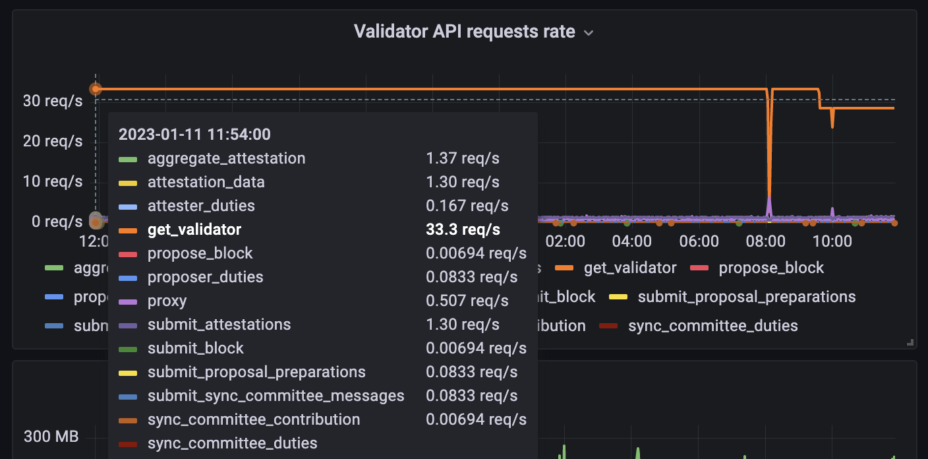
Task: Click the yellow attestation_data color indicator
Action: point(127,182)
